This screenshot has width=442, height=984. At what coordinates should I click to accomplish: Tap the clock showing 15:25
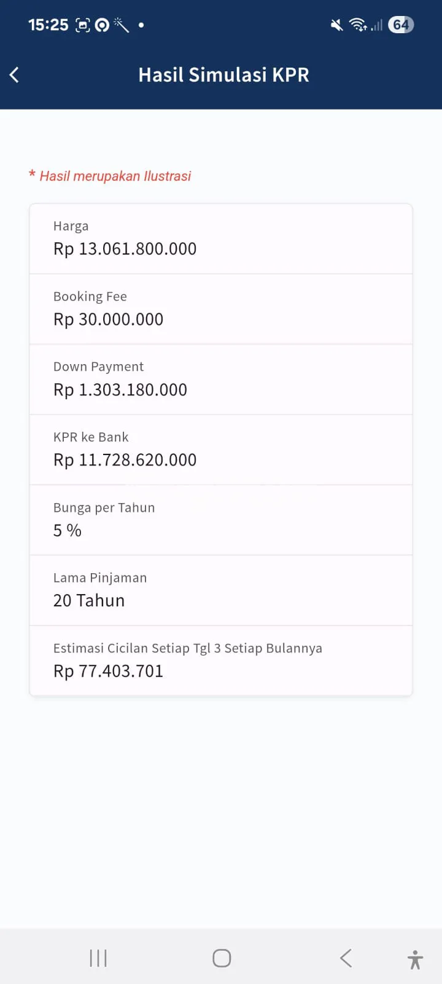[48, 25]
